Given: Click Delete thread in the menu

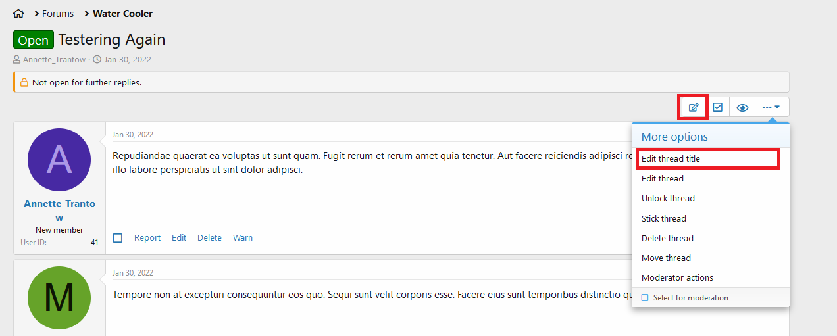Looking at the screenshot, I should pyautogui.click(x=667, y=238).
